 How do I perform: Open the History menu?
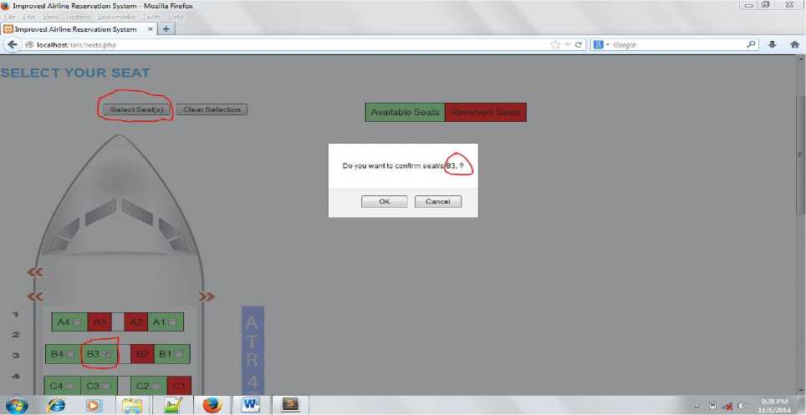(78, 17)
